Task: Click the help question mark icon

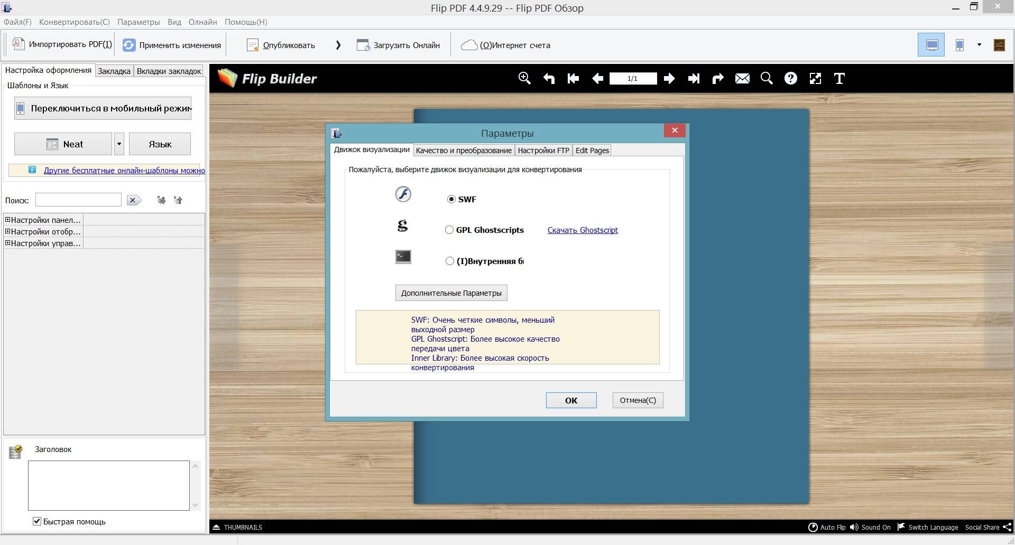Action: (x=791, y=78)
